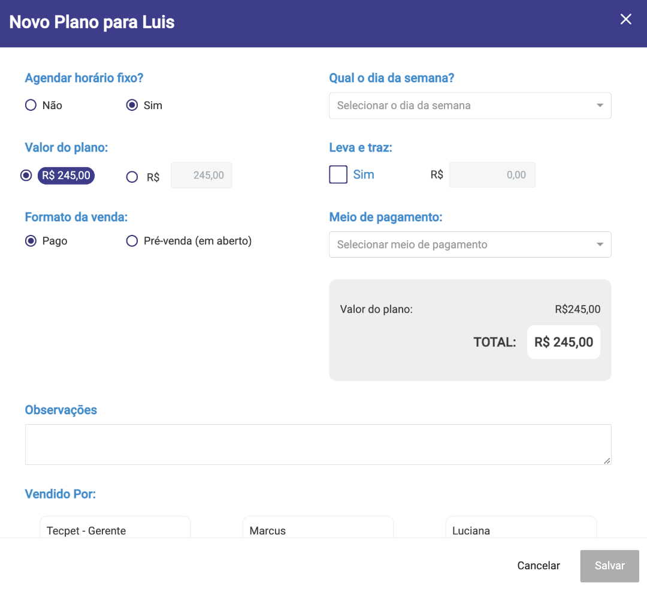
Task: Select 'Pago' sale format
Action: pyautogui.click(x=31, y=241)
